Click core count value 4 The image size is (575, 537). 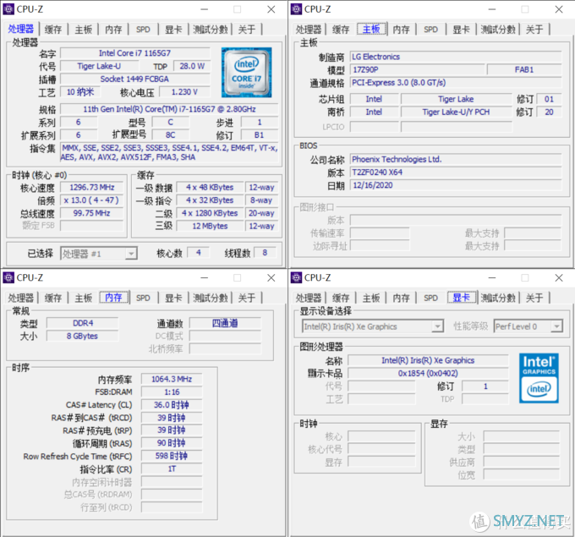coord(199,253)
